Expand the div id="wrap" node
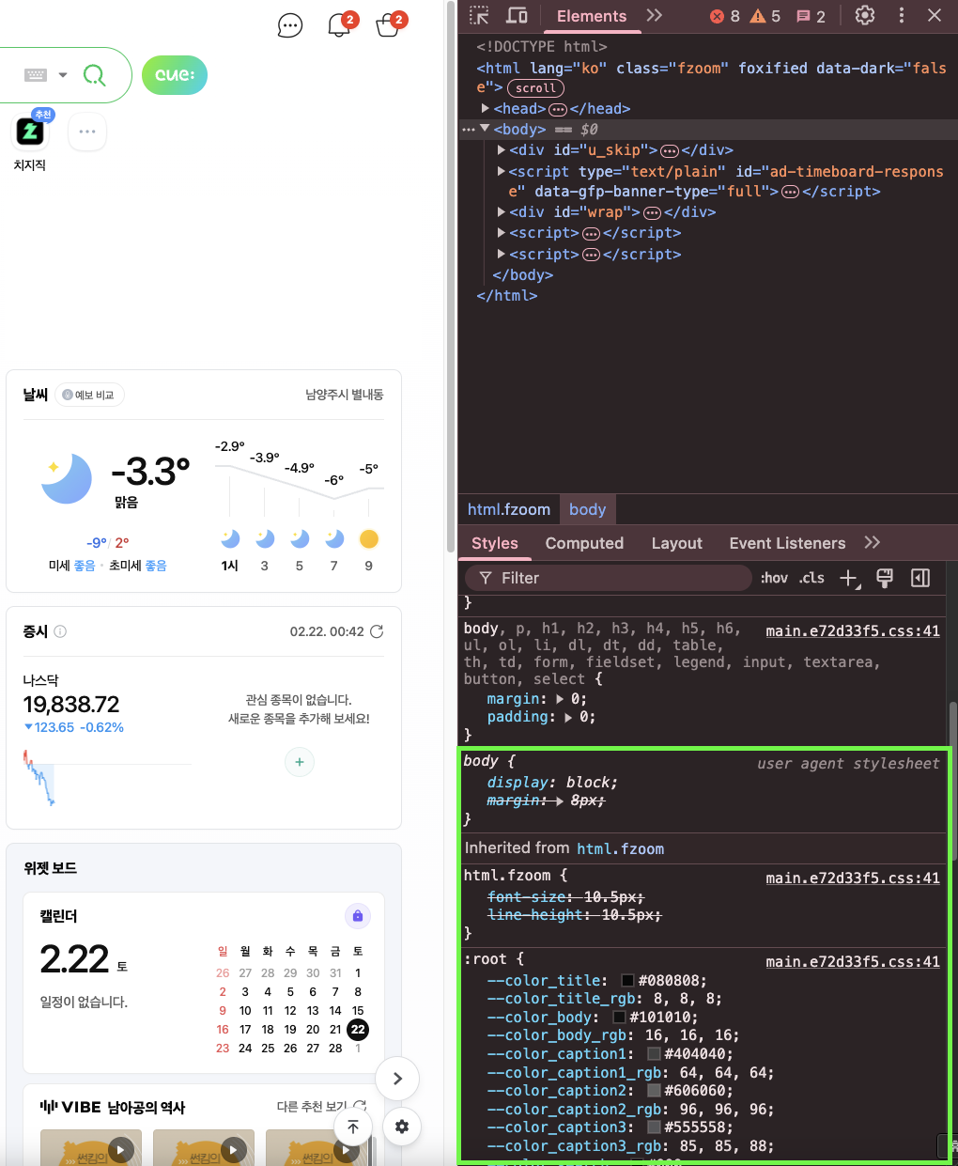 point(502,212)
